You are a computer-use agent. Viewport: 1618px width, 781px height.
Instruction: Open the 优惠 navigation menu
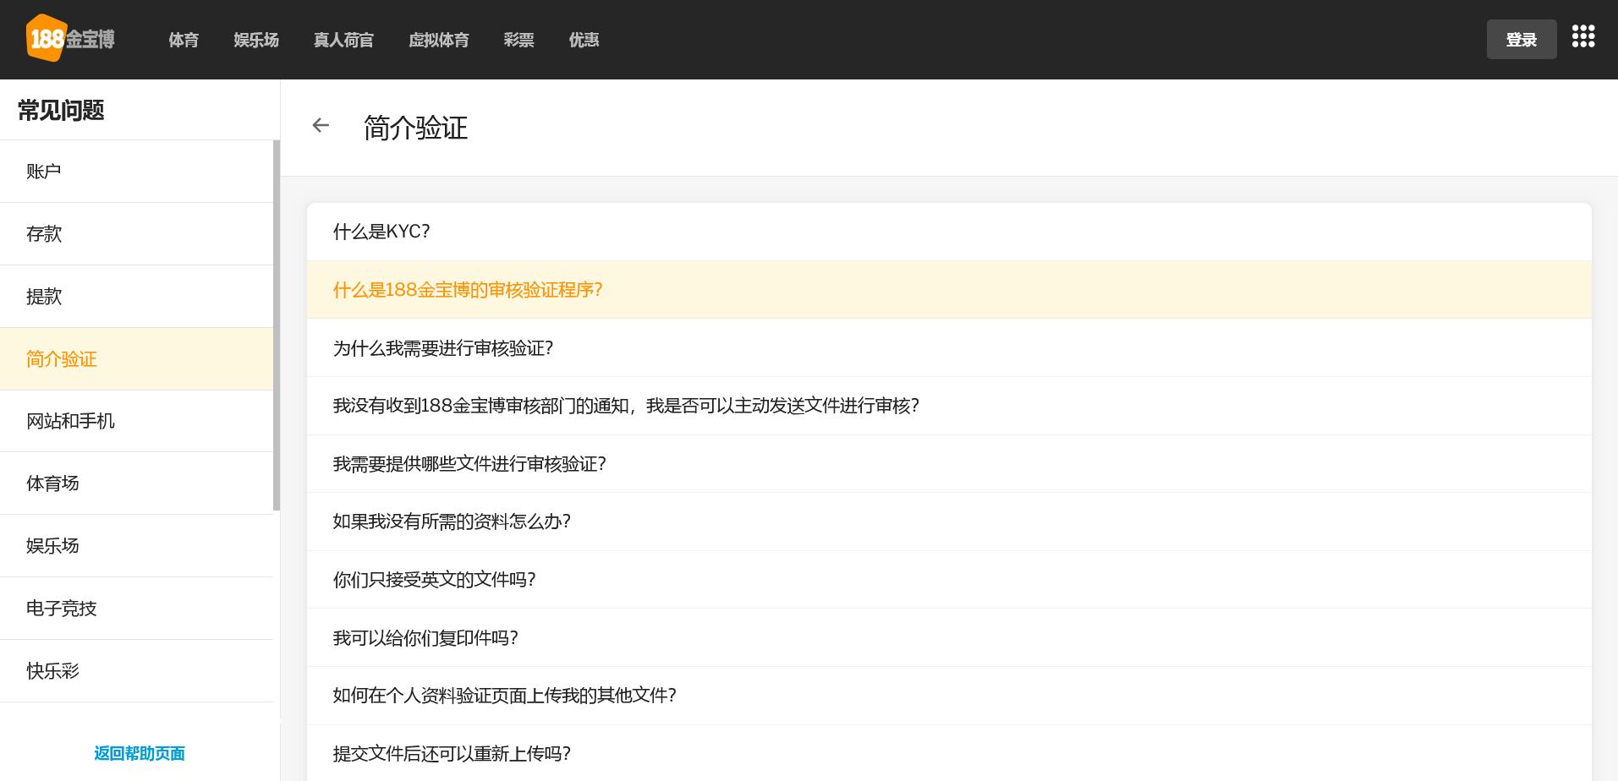click(584, 40)
